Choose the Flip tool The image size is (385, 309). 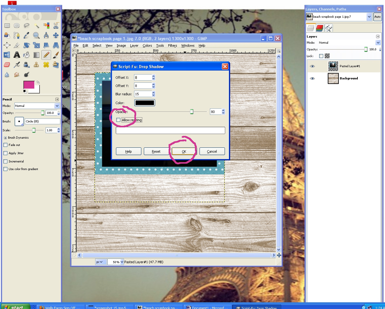7,55
